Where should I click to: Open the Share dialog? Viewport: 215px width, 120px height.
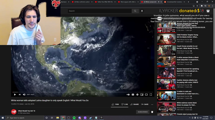(x=134, y=104)
